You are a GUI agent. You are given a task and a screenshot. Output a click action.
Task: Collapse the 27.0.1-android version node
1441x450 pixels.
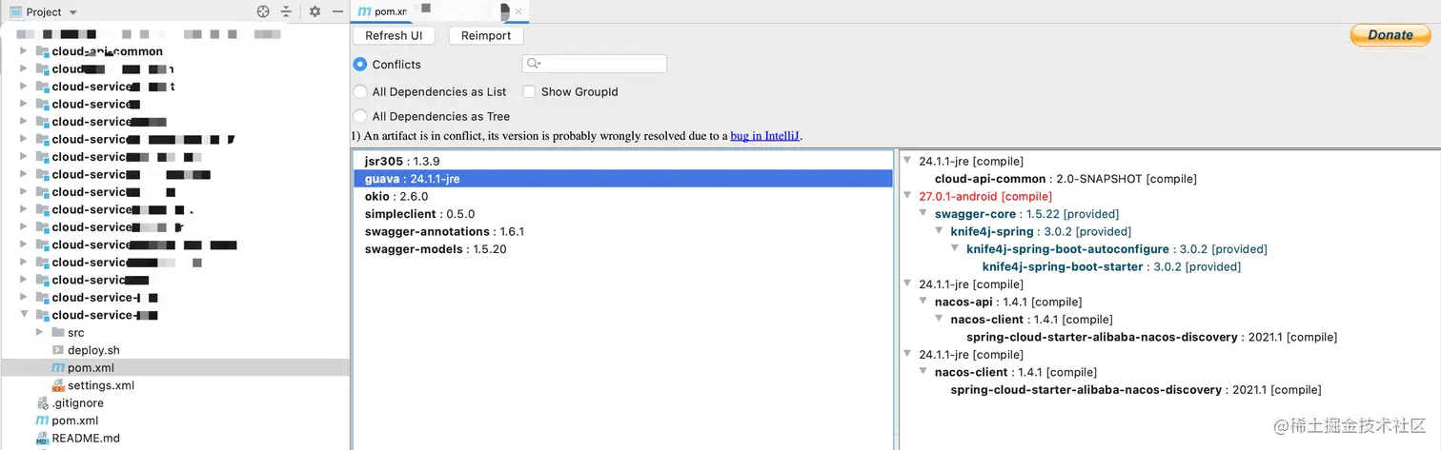click(x=907, y=196)
